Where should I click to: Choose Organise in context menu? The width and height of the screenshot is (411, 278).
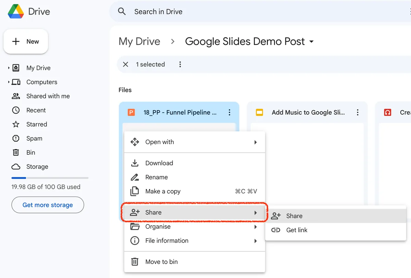click(x=195, y=227)
